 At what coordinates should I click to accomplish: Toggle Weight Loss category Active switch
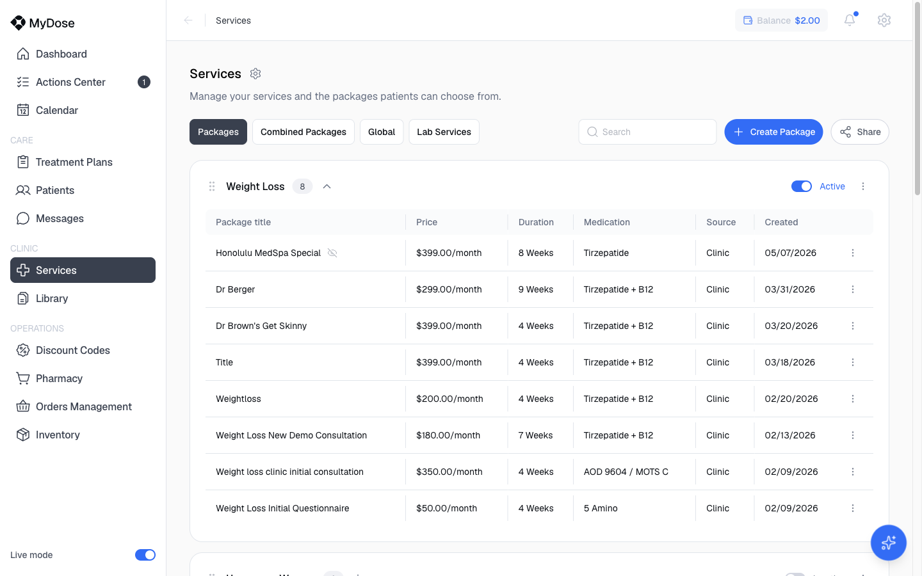[802, 186]
